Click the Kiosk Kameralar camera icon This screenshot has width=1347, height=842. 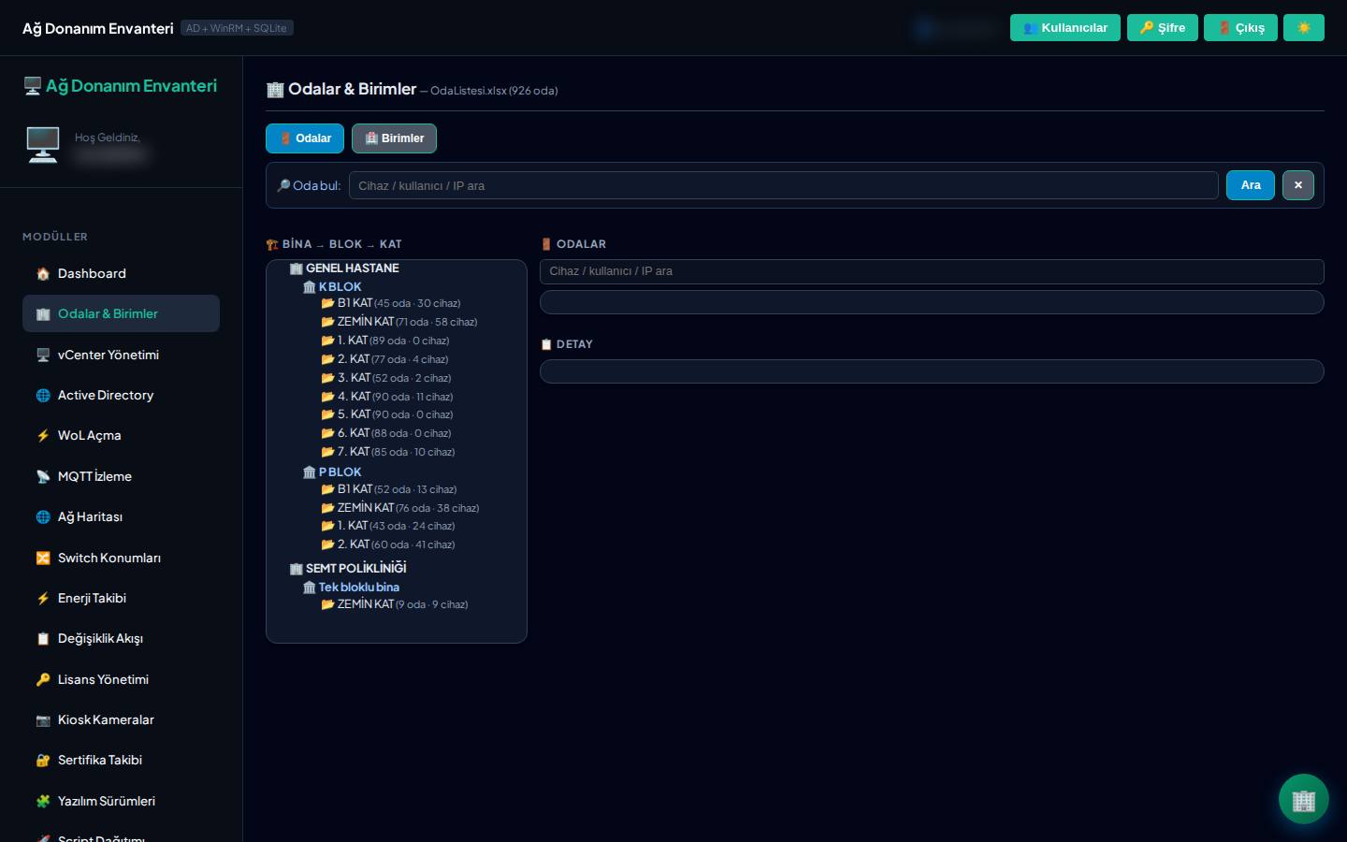tap(43, 720)
